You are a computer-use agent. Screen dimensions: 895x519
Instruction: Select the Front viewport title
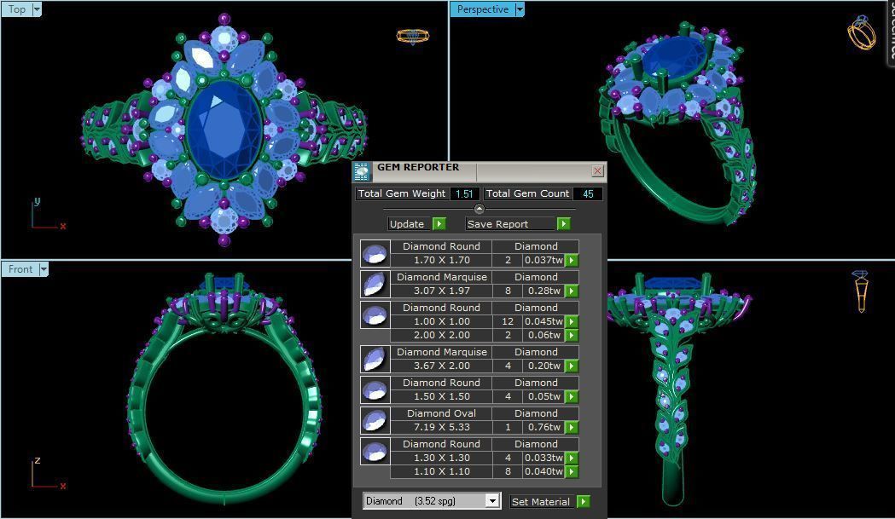(20, 269)
